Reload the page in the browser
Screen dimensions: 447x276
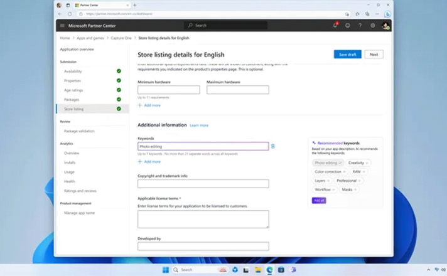[70, 14]
